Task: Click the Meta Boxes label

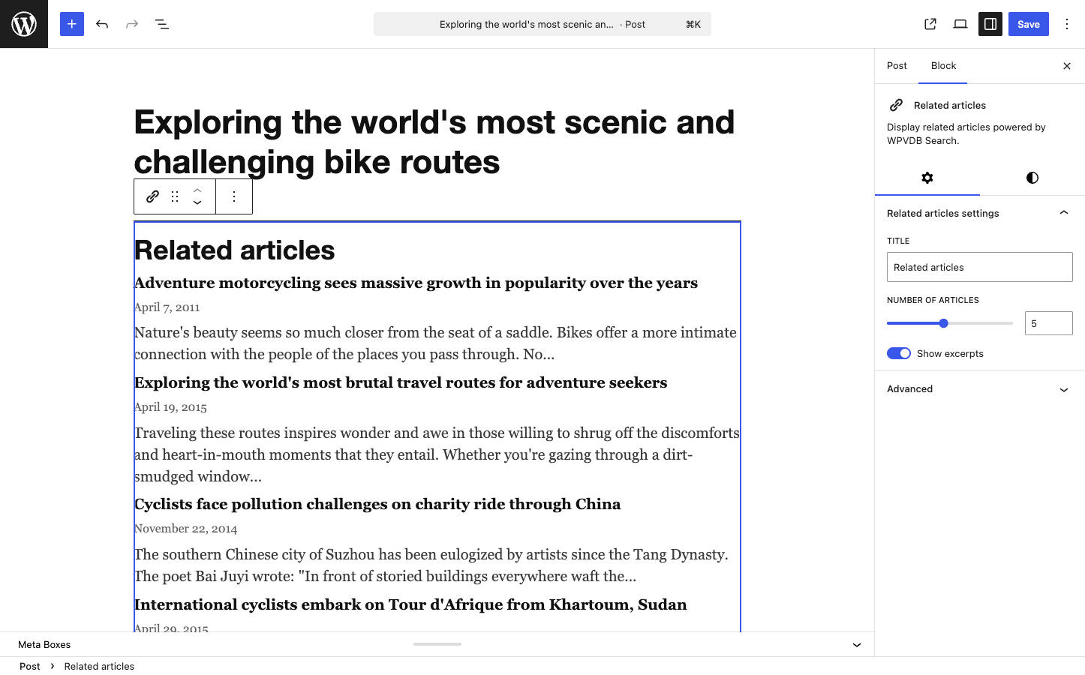Action: coord(44,645)
